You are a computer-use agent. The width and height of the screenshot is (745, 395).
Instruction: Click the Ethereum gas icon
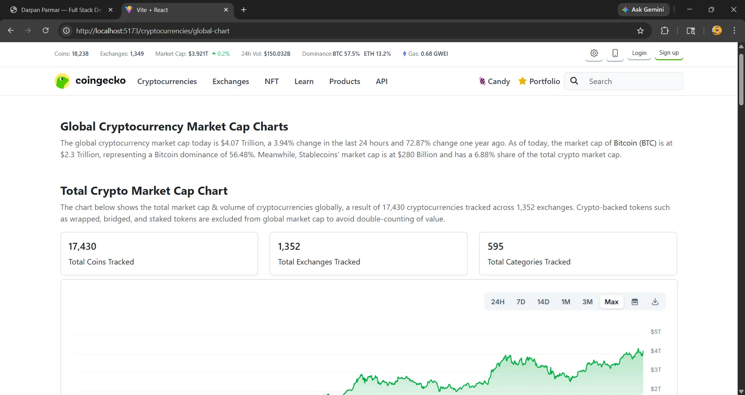tap(404, 54)
